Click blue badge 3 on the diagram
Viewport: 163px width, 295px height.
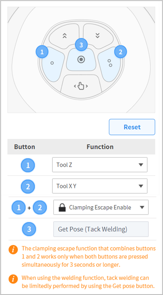81,45
